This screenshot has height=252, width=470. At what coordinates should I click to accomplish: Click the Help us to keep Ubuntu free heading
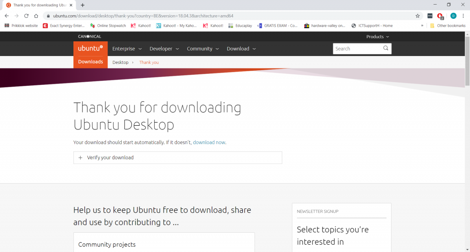[162, 216]
